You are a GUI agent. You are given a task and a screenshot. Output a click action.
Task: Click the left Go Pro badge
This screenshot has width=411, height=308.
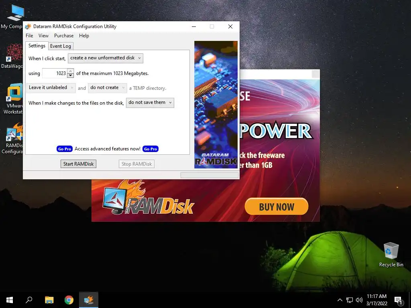(x=65, y=149)
